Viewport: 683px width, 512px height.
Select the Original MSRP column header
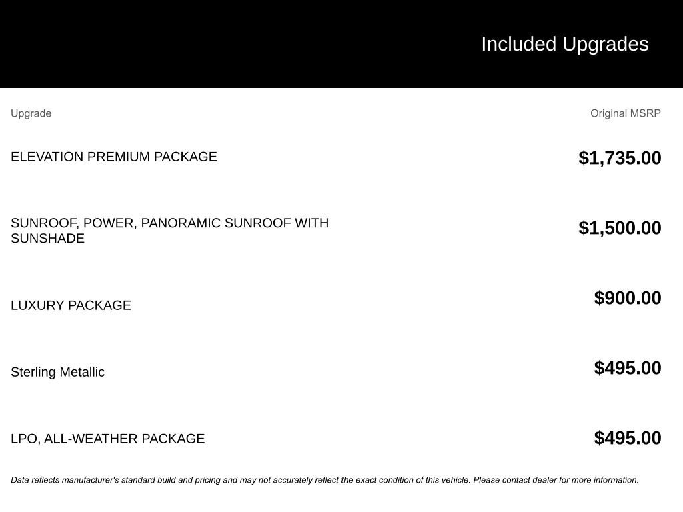click(x=625, y=113)
